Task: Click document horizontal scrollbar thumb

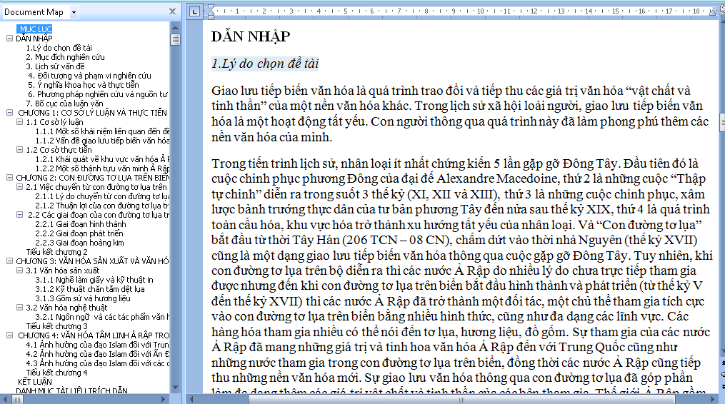Action: 461,399
